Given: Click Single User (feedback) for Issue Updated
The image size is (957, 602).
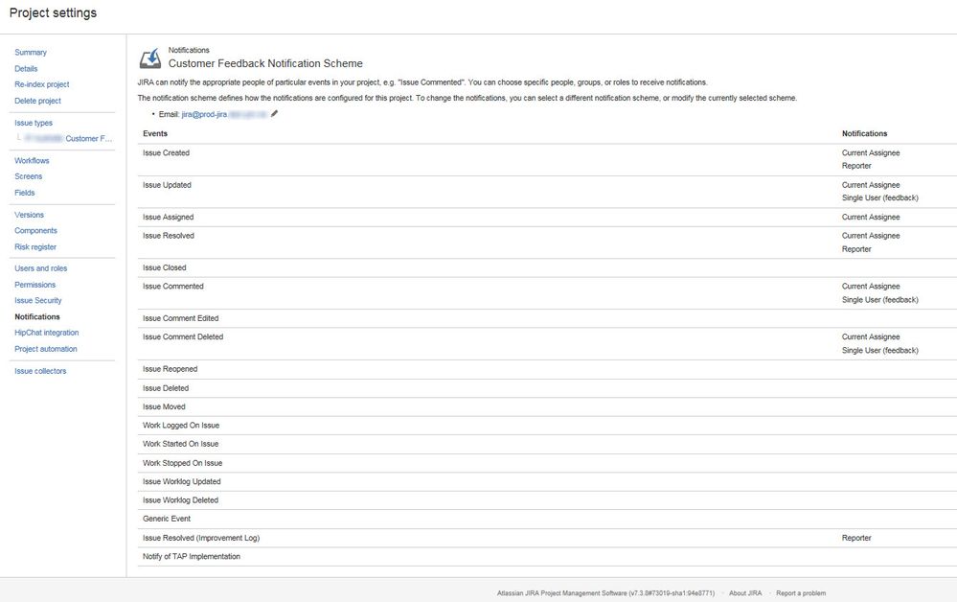Looking at the screenshot, I should click(x=879, y=197).
